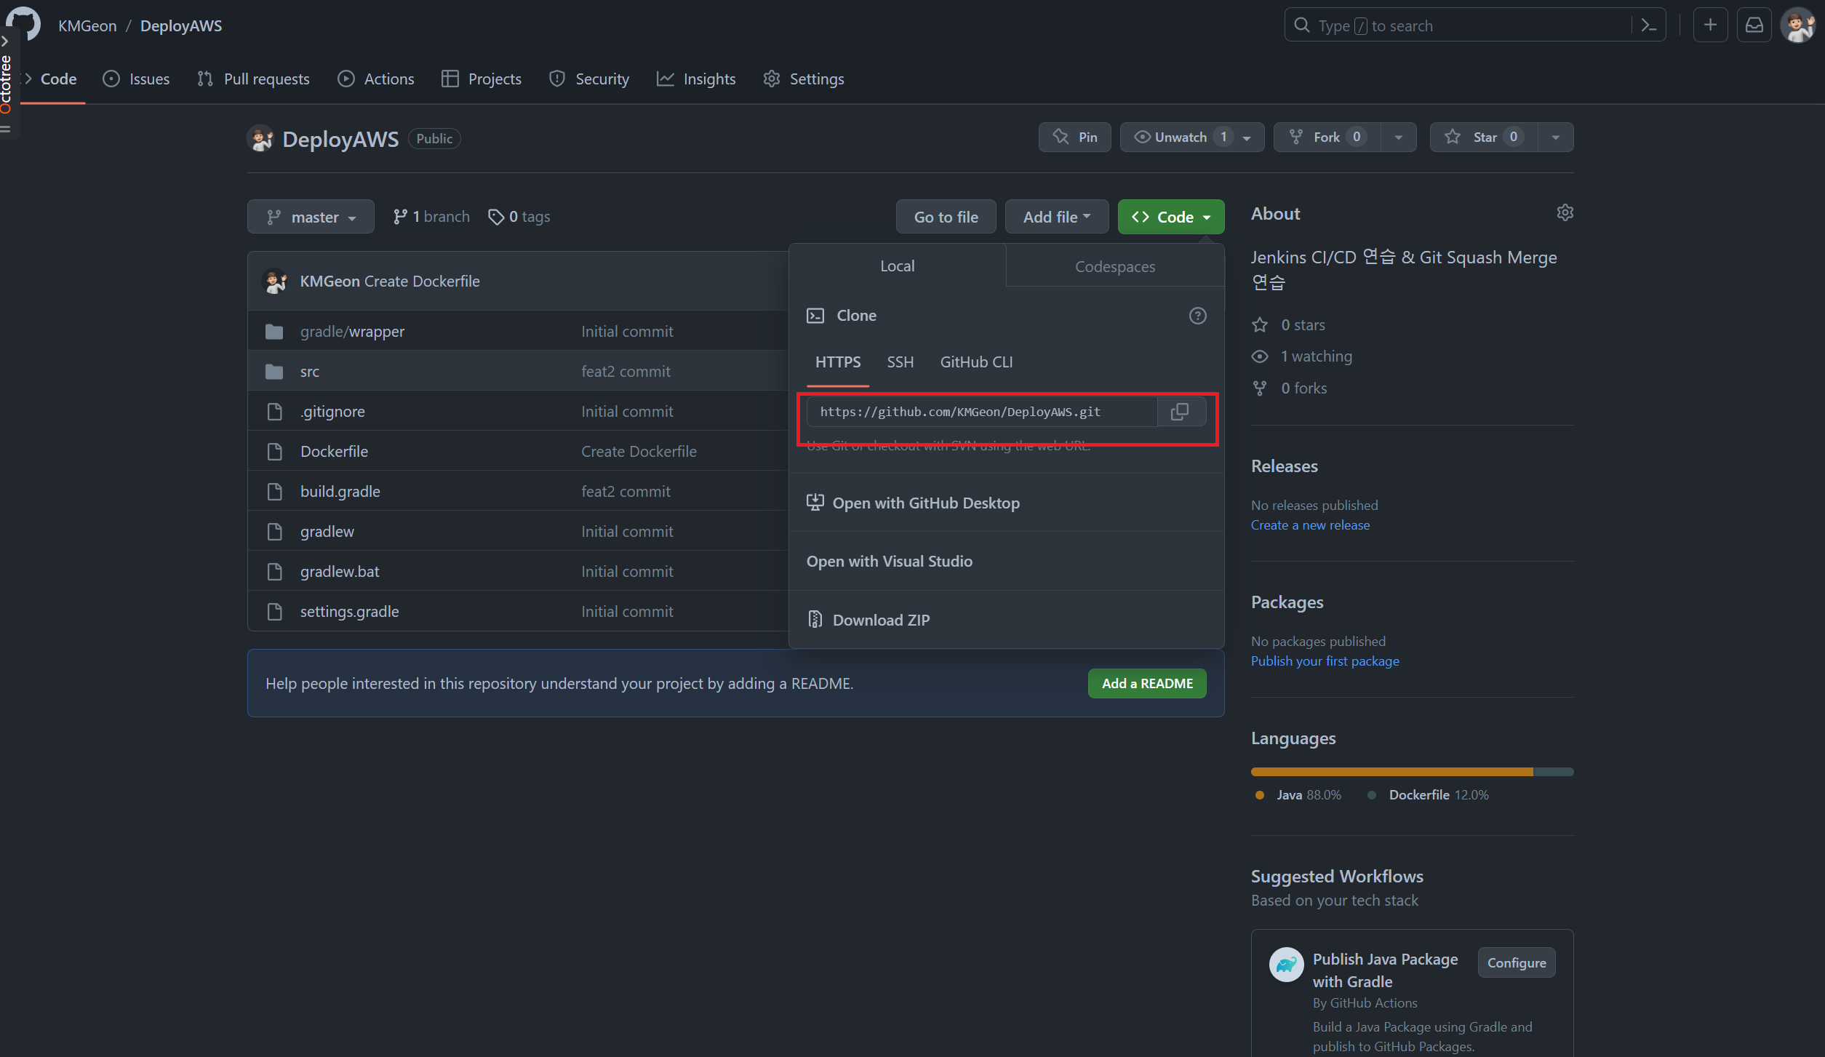Viewport: 1825px width, 1057px height.
Task: Open the Security tab
Action: pyautogui.click(x=589, y=79)
